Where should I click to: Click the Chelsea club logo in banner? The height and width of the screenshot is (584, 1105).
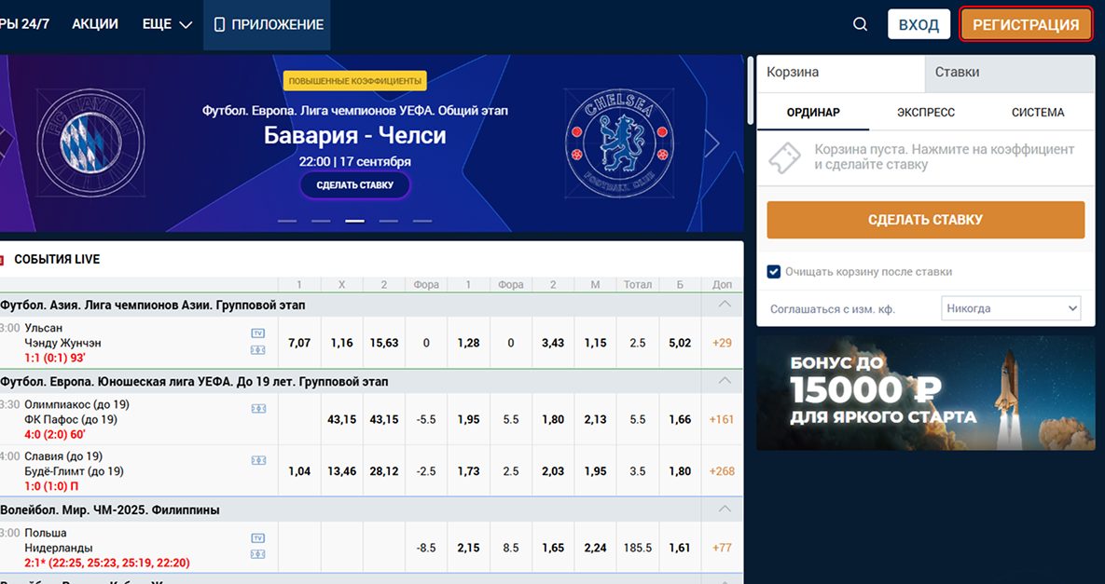coord(619,143)
